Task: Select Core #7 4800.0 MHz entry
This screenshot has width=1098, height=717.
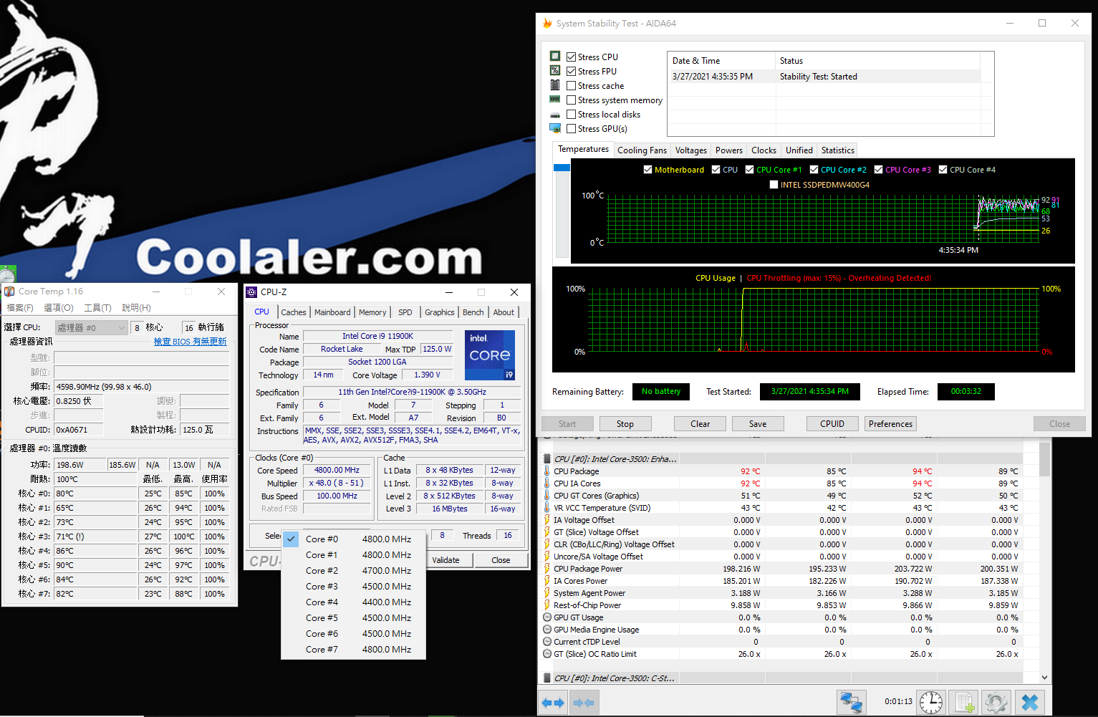Action: click(354, 649)
